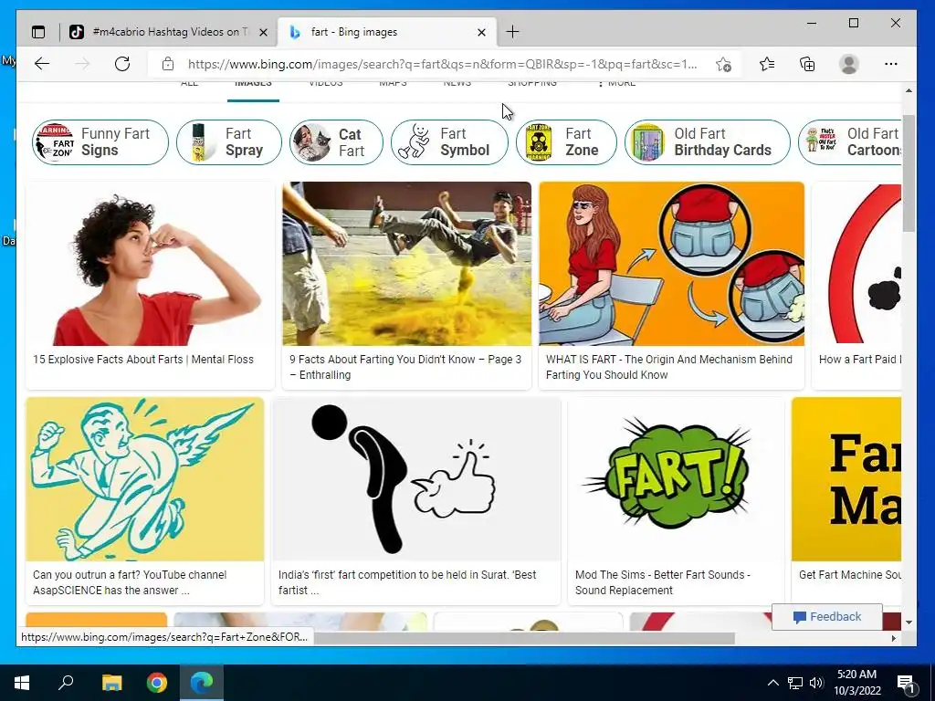935x701 pixels.
Task: Switch to the TikTok #m4cabrio tab
Action: pyautogui.click(x=169, y=32)
